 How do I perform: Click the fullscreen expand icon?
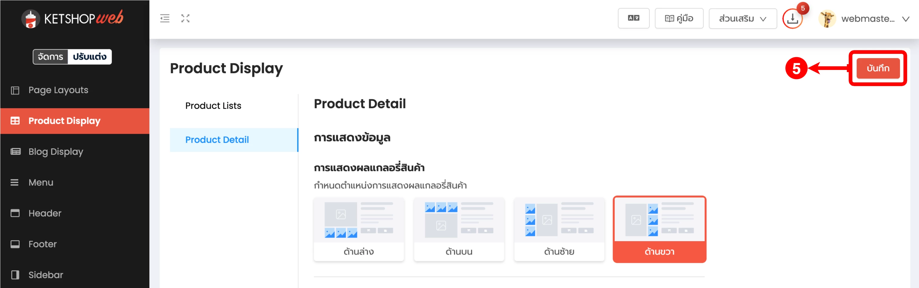tap(185, 18)
